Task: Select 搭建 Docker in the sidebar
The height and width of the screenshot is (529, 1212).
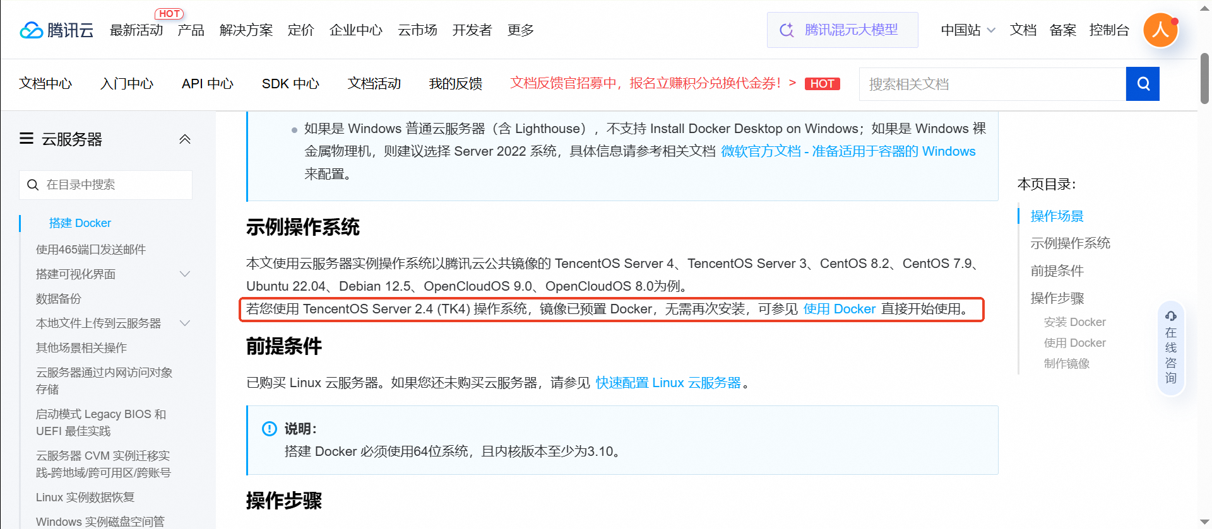Action: coord(80,223)
